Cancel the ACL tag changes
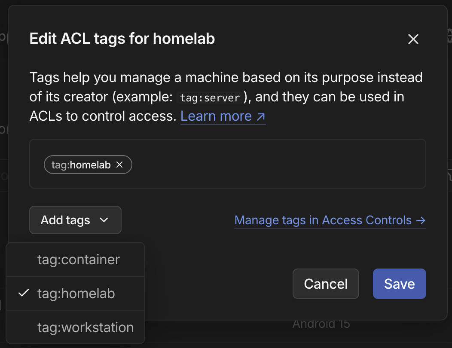Image resolution: width=452 pixels, height=348 pixels. [326, 284]
